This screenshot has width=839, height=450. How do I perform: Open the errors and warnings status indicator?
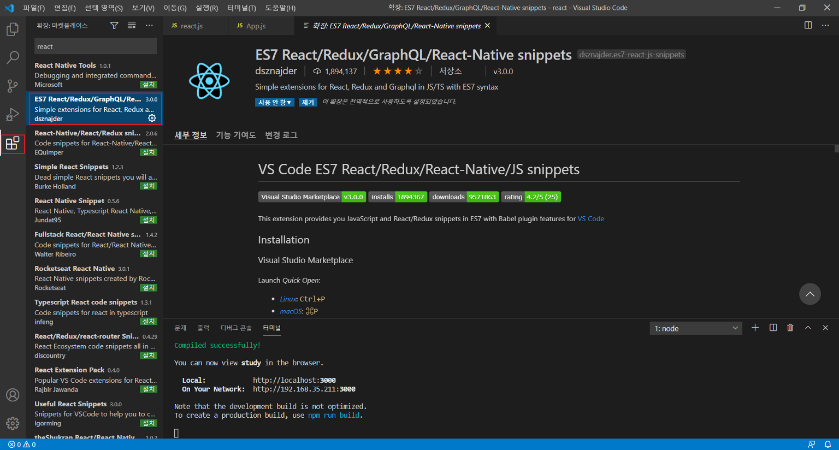click(22, 445)
